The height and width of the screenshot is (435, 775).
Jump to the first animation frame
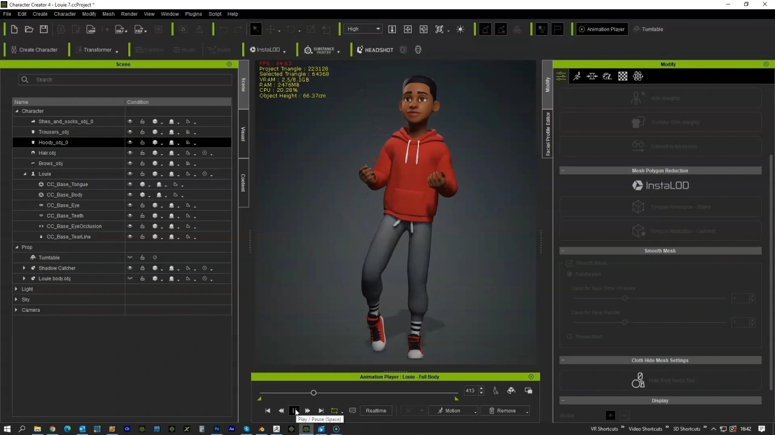(x=268, y=411)
